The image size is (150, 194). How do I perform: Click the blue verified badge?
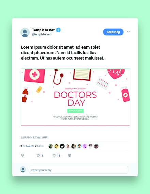click(x=58, y=30)
